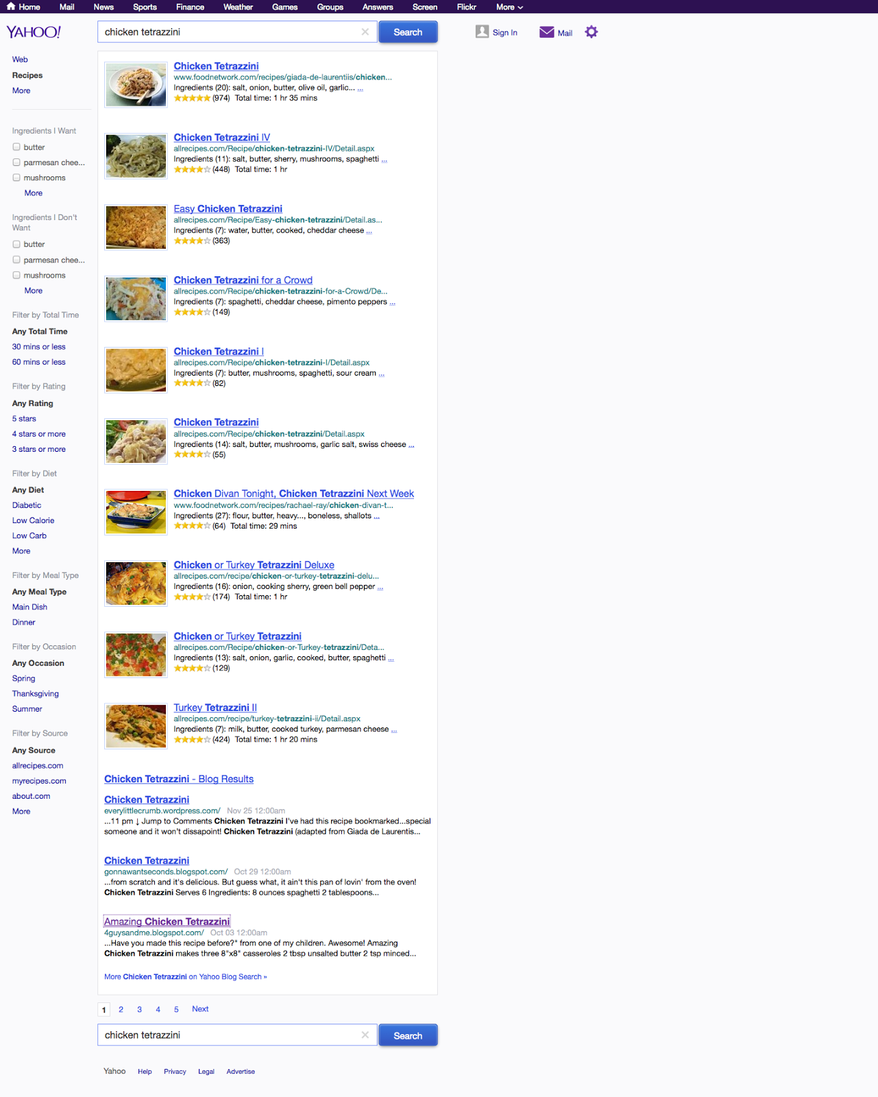Filter source by allrecipes.com

coord(38,766)
